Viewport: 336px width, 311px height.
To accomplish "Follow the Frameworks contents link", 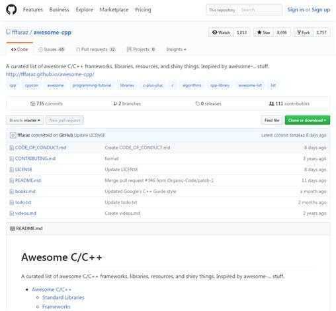I will pos(56,306).
